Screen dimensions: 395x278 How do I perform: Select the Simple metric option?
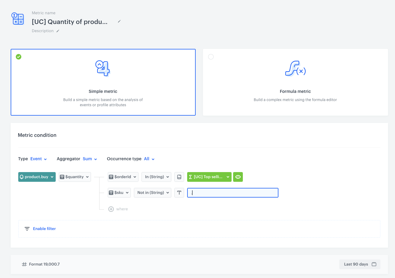(103, 82)
